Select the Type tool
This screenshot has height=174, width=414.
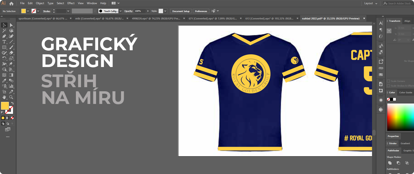pyautogui.click(x=4, y=42)
